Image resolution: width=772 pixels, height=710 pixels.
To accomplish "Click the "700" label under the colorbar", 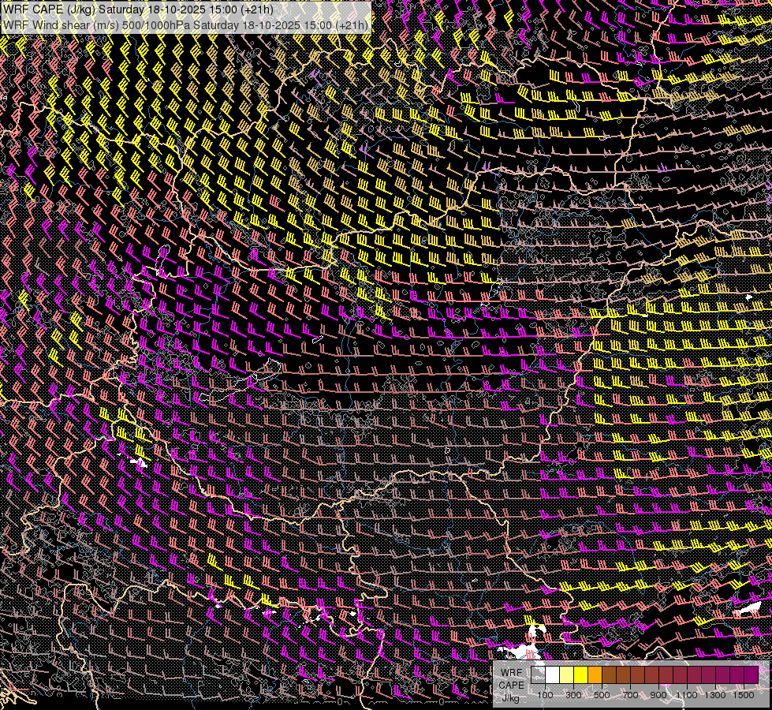I will tap(630, 695).
